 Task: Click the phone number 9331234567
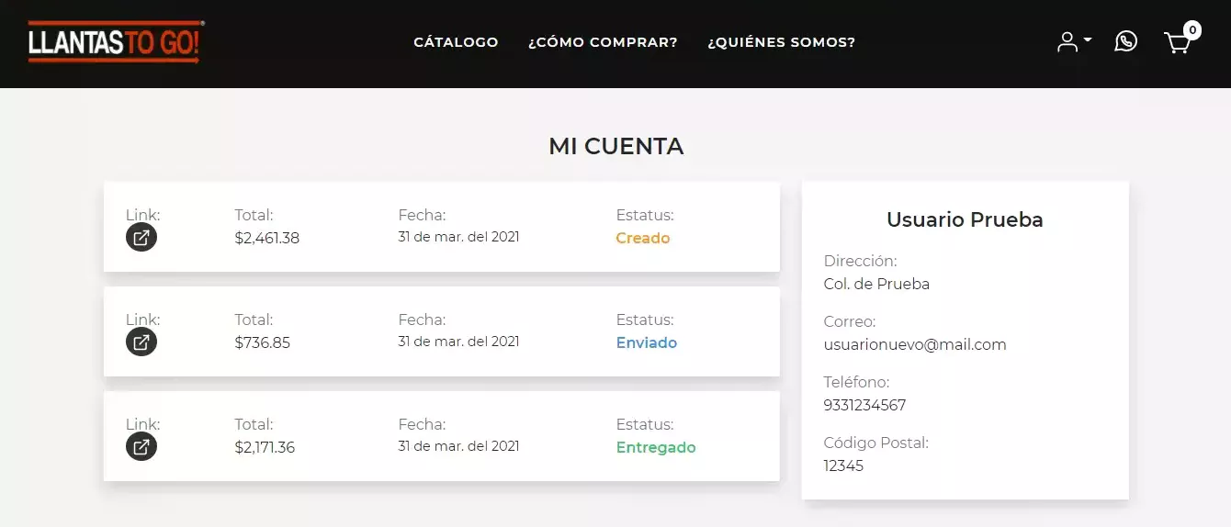pyautogui.click(x=864, y=406)
